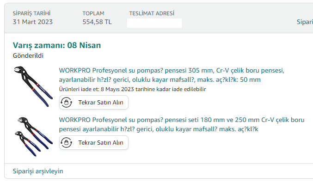Click Tekrar Satın Alın for 305 mm pliers
The height and width of the screenshot is (183, 313).
point(93,103)
